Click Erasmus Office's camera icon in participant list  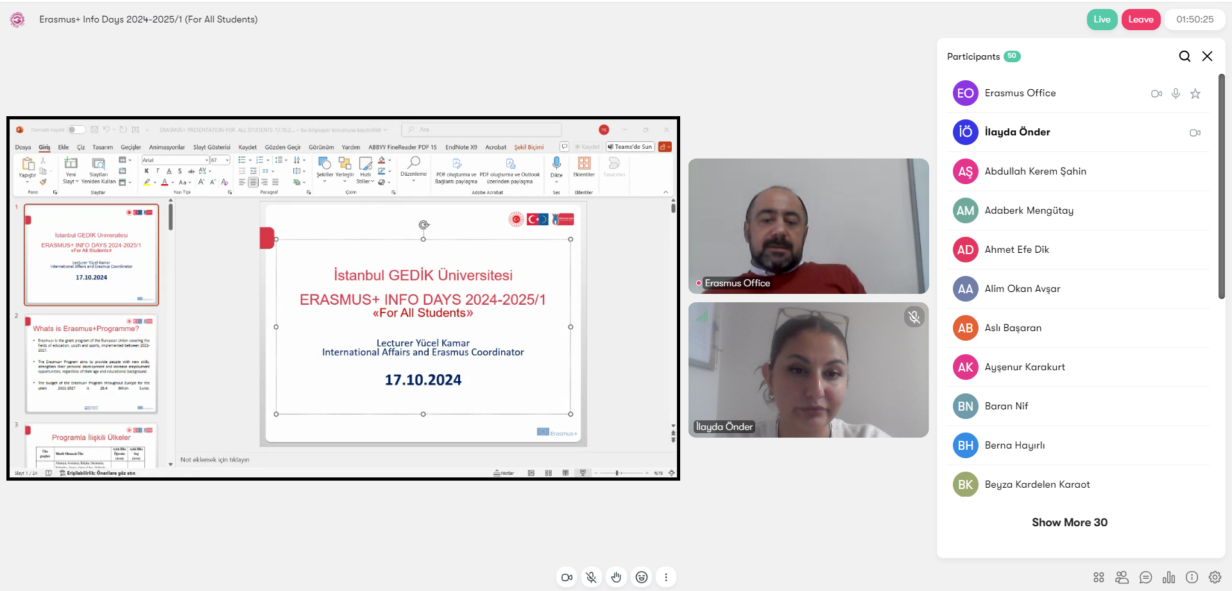click(1156, 94)
